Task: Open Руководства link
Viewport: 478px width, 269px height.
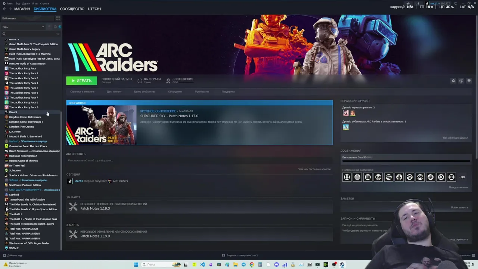Action: [202, 92]
